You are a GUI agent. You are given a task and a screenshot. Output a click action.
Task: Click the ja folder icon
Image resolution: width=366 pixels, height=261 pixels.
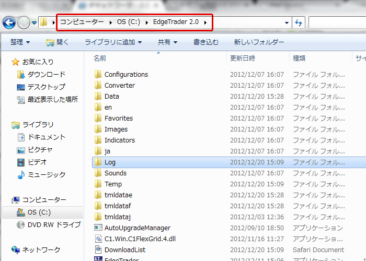point(98,151)
